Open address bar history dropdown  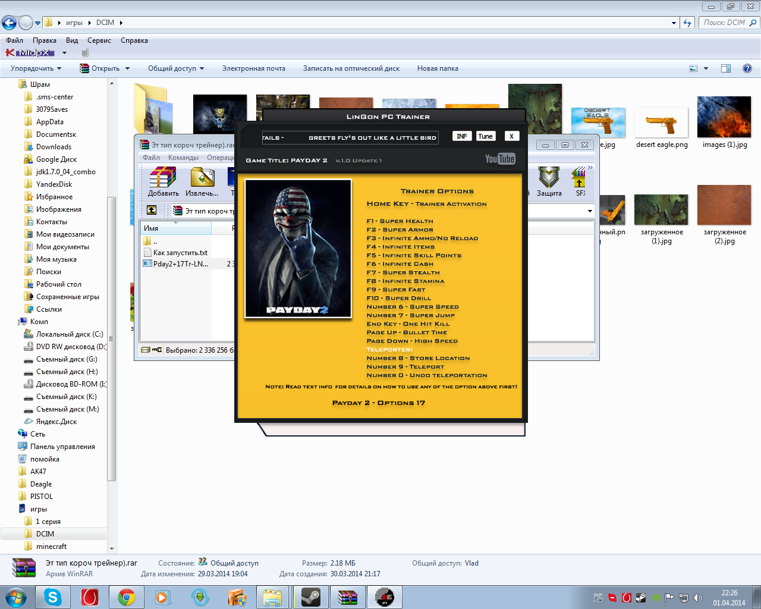point(674,23)
